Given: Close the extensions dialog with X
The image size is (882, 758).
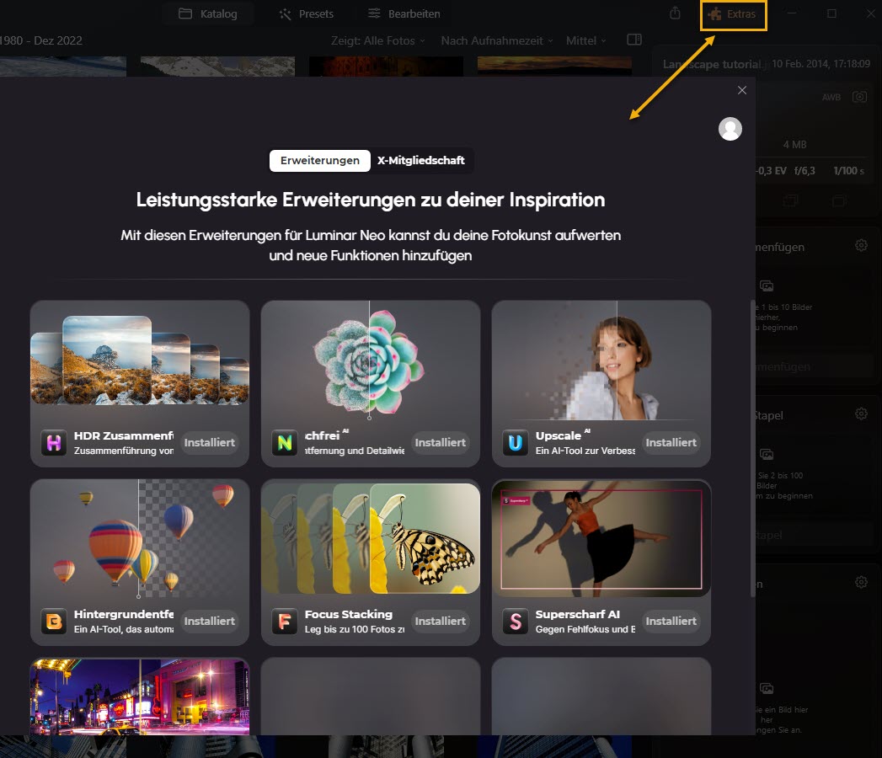Looking at the screenshot, I should pyautogui.click(x=742, y=90).
